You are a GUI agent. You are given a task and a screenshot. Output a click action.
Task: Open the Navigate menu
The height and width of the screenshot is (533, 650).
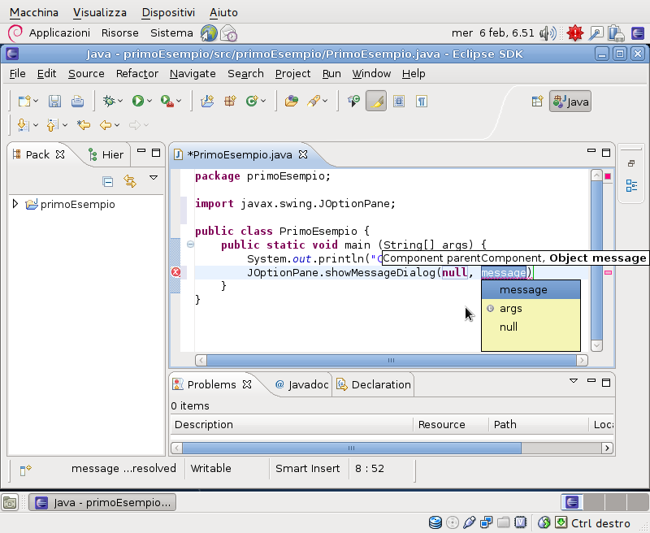point(193,74)
